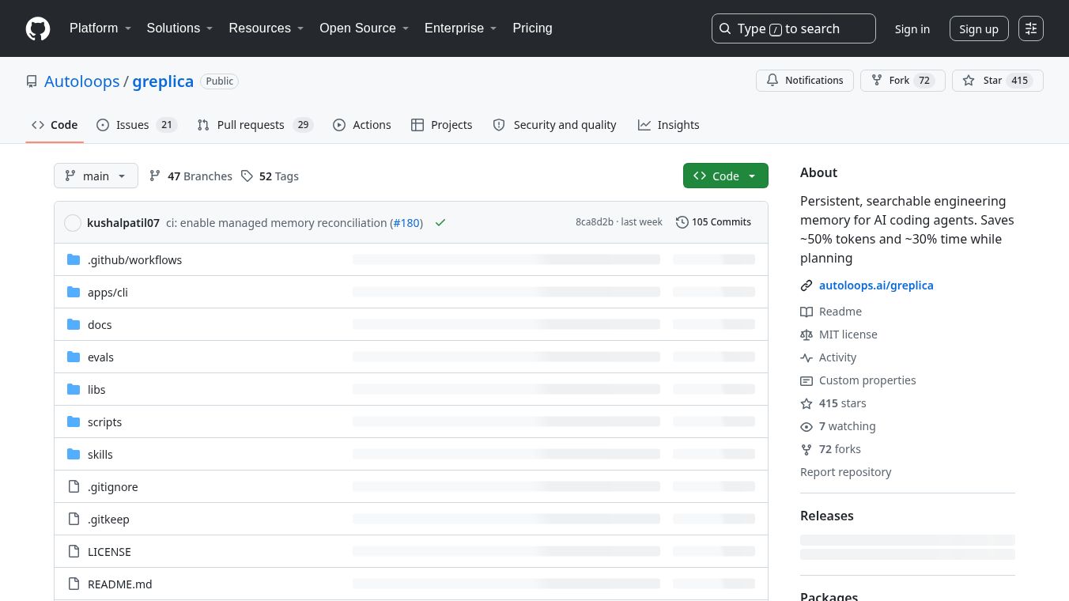Click the Notifications bell button
Image resolution: width=1069 pixels, height=601 pixels.
(x=805, y=81)
